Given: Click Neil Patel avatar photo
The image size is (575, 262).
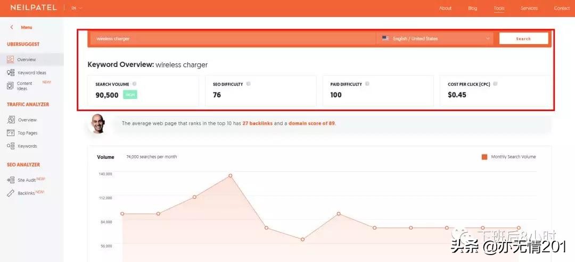Looking at the screenshot, I should tap(98, 124).
